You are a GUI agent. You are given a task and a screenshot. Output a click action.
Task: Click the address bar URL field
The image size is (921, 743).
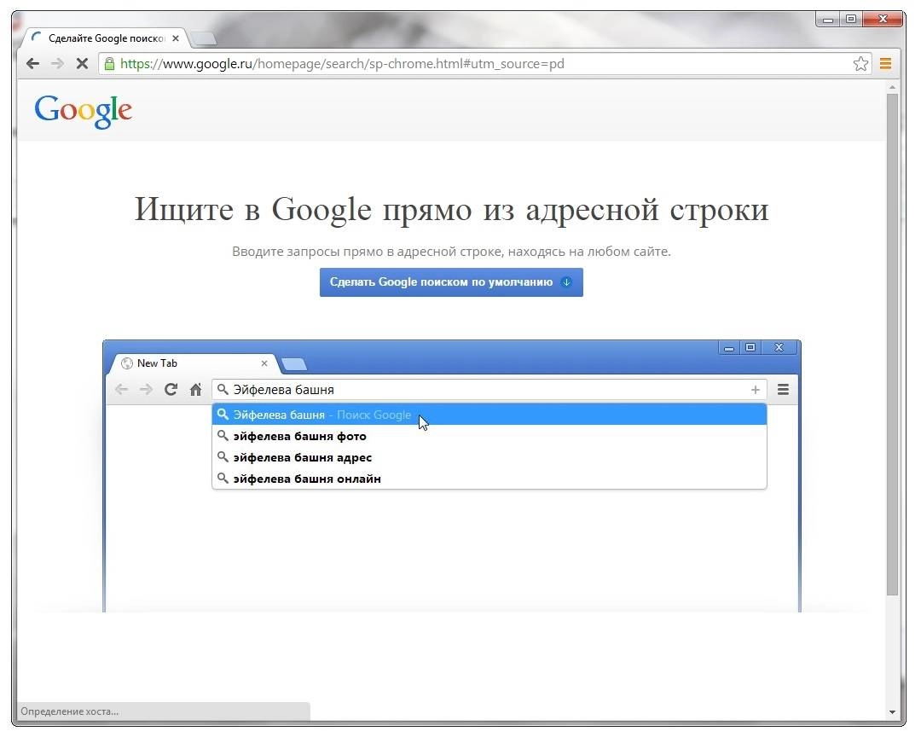pos(484,63)
